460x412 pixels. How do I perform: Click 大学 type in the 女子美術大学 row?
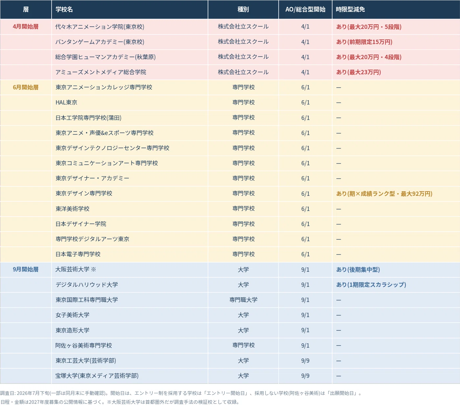click(x=243, y=315)
